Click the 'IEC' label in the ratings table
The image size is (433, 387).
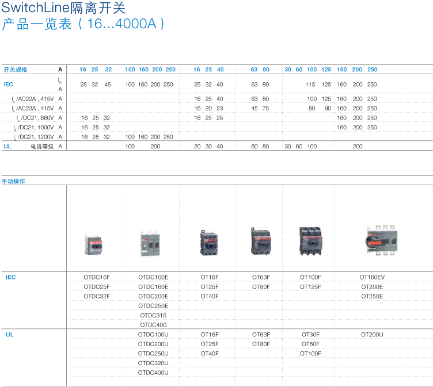click(x=8, y=85)
